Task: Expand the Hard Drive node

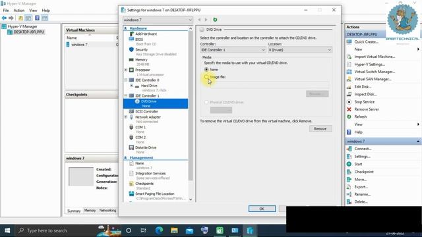Action: coord(131,86)
